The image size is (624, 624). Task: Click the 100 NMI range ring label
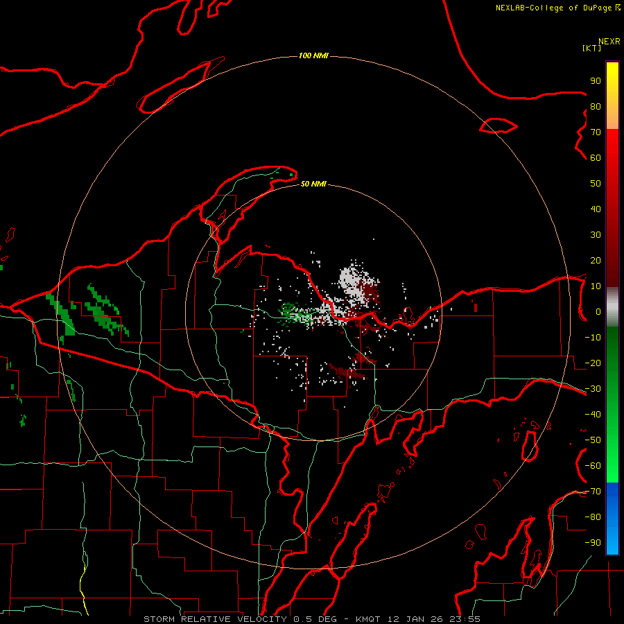coord(313,55)
